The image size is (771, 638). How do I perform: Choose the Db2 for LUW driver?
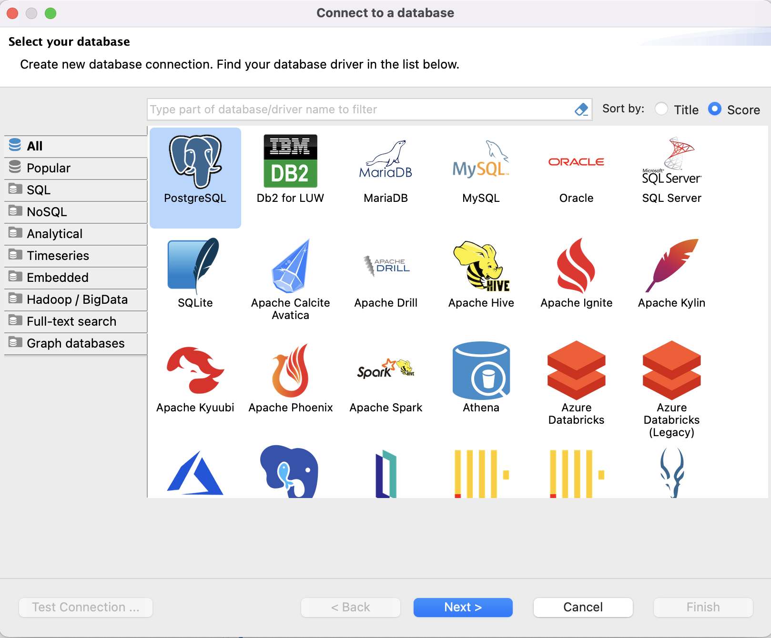[291, 169]
